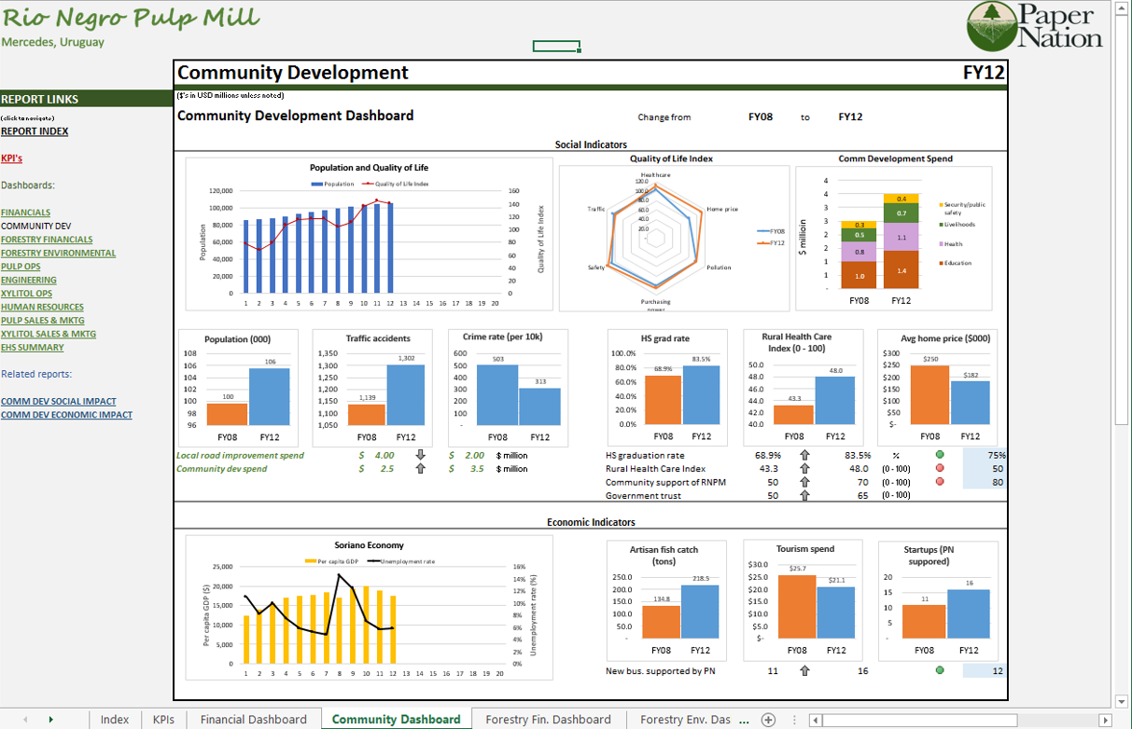Click the Population and Quality of Life chart
This screenshot has width=1132, height=729.
pyautogui.click(x=369, y=234)
